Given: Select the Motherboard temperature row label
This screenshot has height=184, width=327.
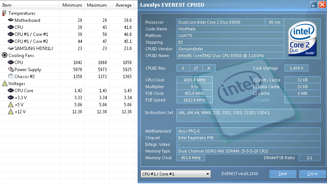Looking at the screenshot, I should 27,20.
